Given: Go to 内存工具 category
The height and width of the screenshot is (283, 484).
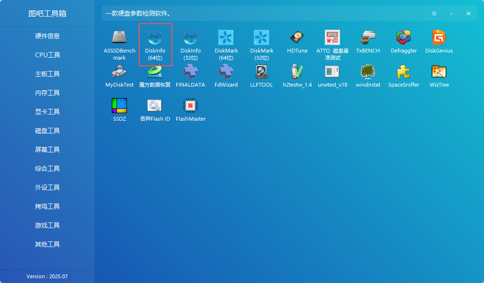Looking at the screenshot, I should [47, 93].
